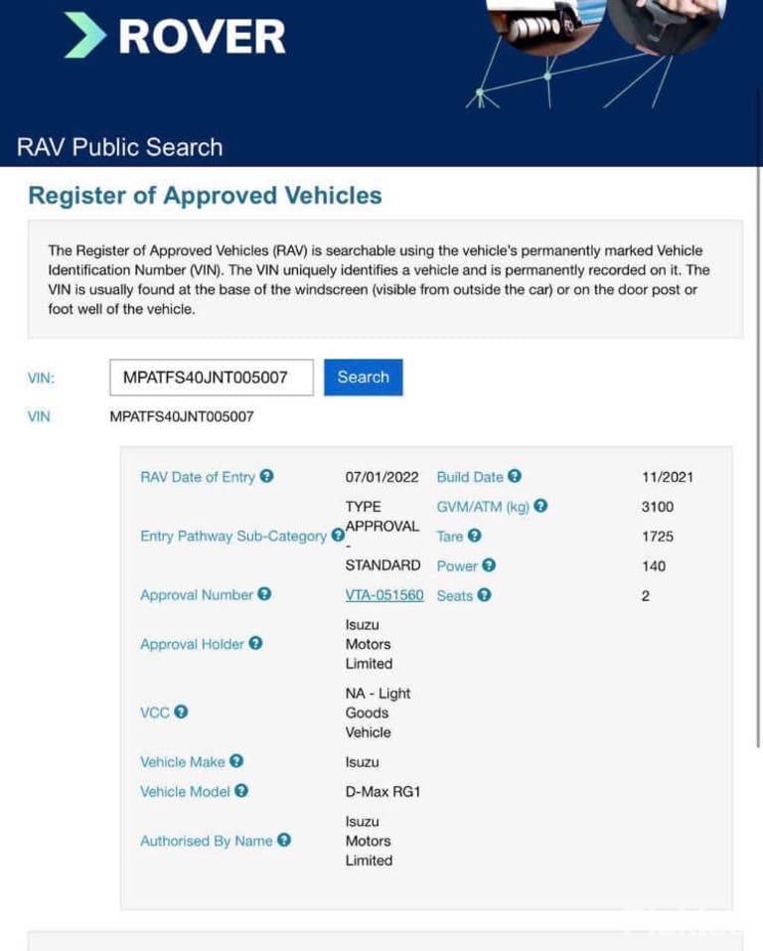Select the Vehicle Make value Isuzu
This screenshot has width=763, height=951.
[362, 762]
